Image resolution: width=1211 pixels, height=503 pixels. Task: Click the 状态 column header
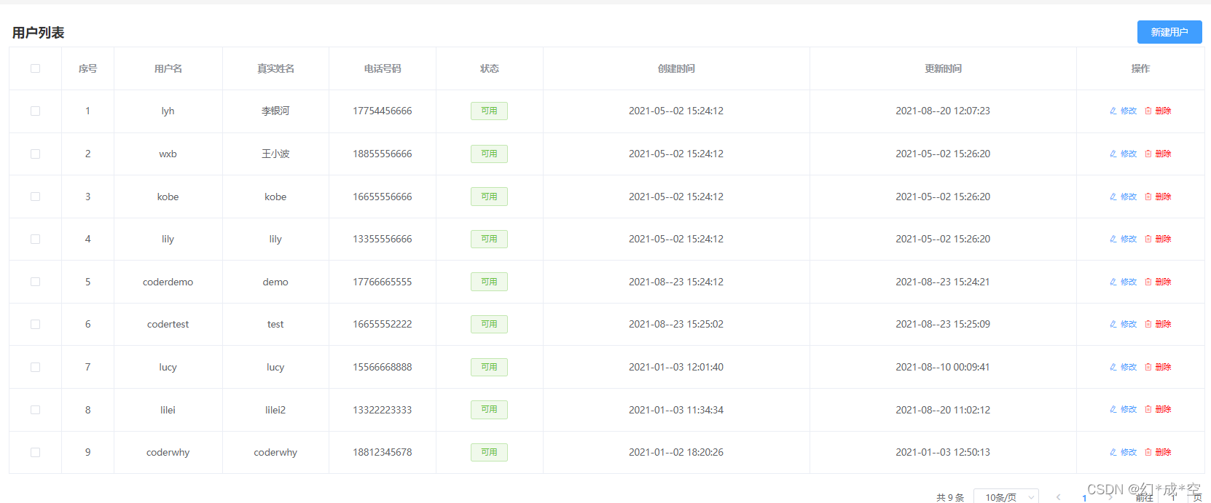tap(490, 68)
